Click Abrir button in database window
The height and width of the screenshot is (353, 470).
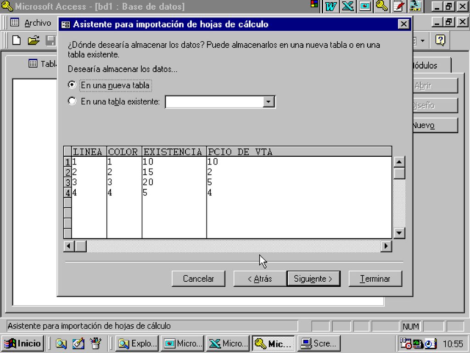coord(435,86)
